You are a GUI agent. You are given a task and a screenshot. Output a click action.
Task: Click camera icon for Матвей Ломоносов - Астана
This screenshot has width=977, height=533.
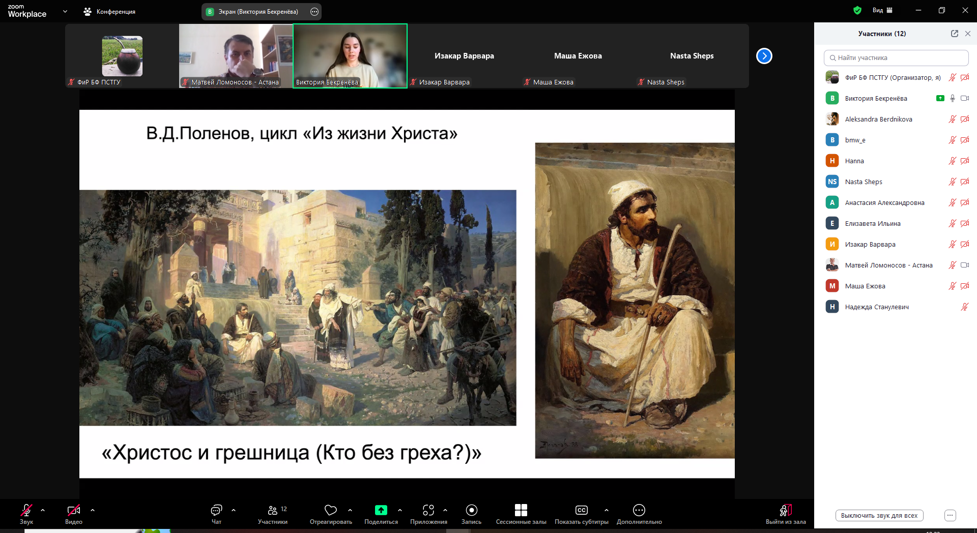click(965, 265)
